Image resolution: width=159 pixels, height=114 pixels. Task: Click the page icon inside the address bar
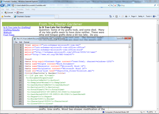(13, 5)
